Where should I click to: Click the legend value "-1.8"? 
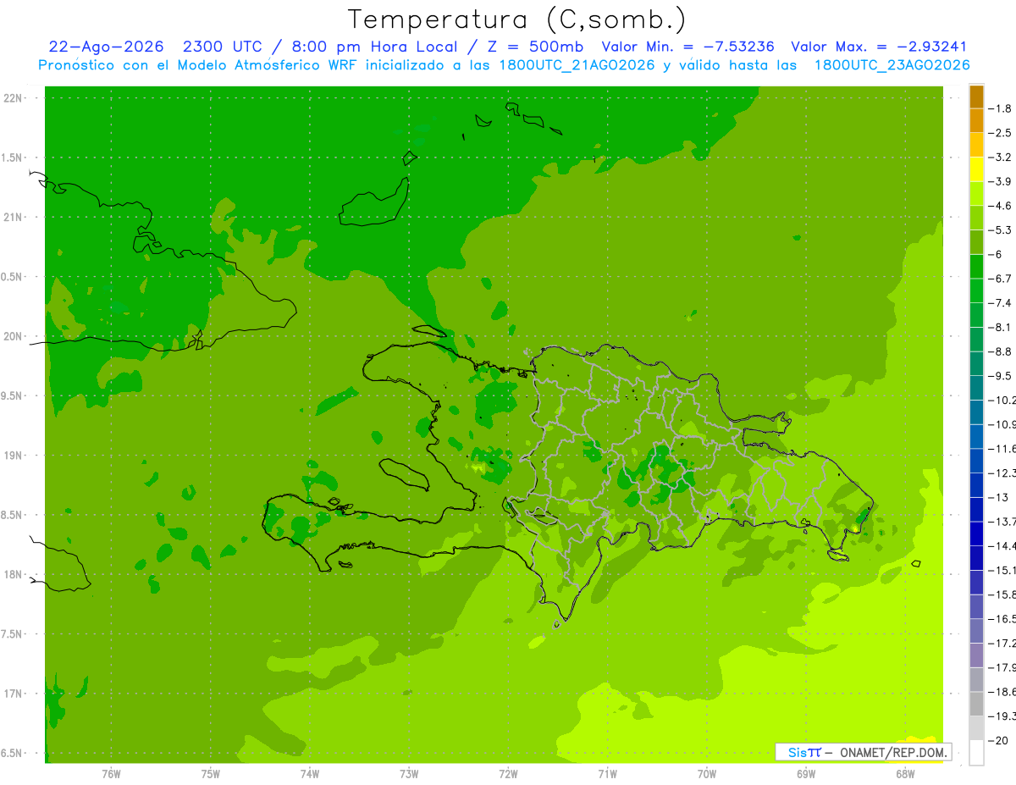point(1001,108)
